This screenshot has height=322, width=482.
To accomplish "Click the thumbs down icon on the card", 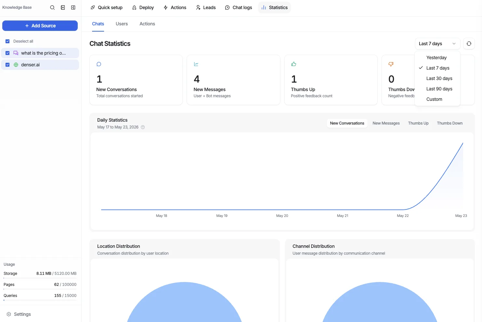I will click(x=391, y=64).
